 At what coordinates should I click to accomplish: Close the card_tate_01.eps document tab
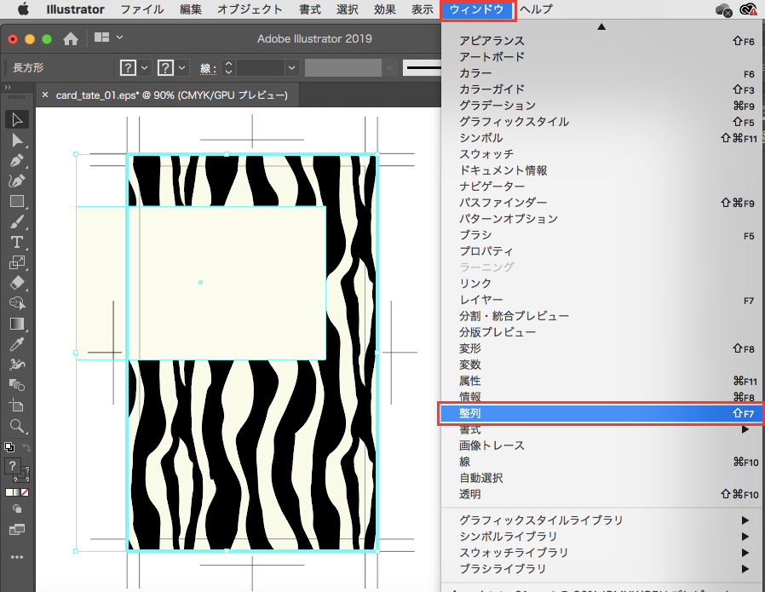(x=45, y=95)
